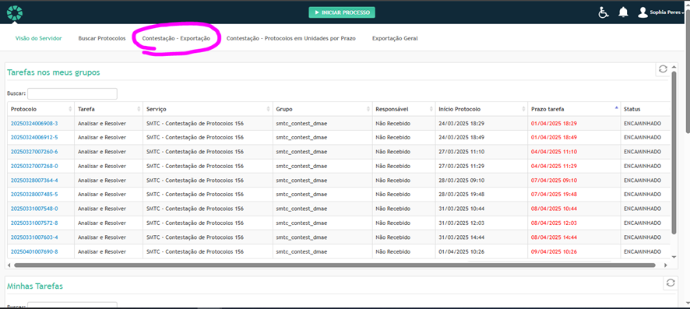Open protocol 20250331007572-8

point(34,223)
